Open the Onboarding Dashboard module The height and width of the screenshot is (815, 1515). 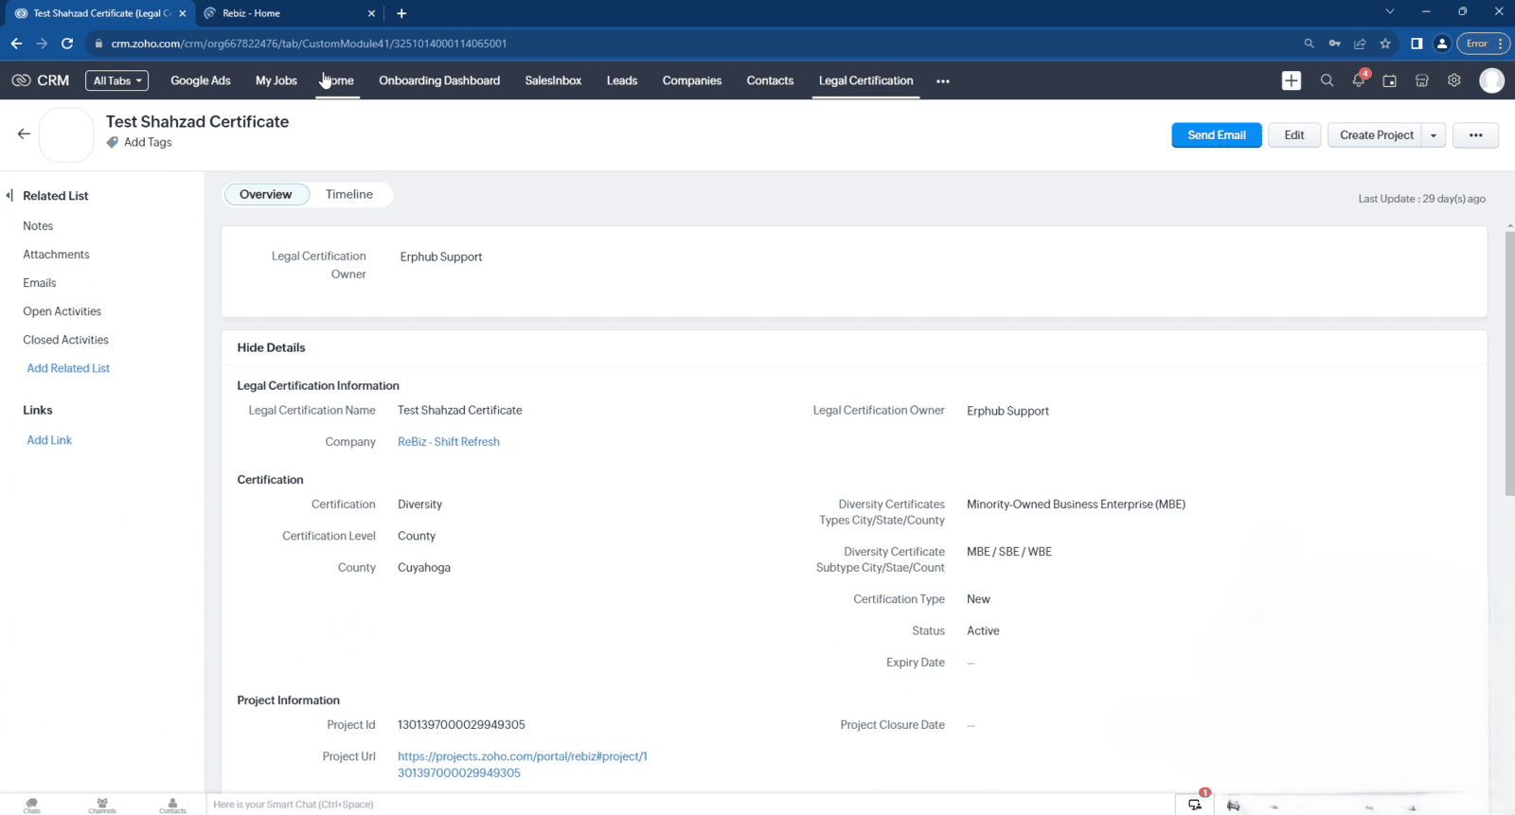[x=439, y=80]
